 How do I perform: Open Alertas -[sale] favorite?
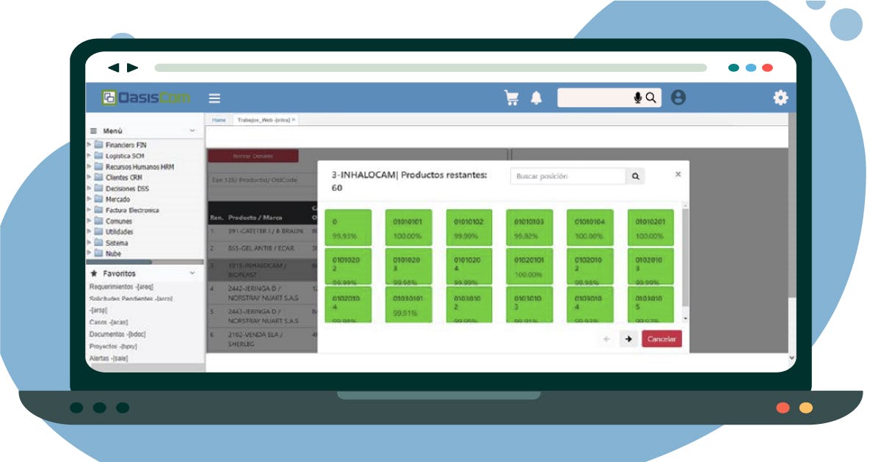[x=110, y=358]
